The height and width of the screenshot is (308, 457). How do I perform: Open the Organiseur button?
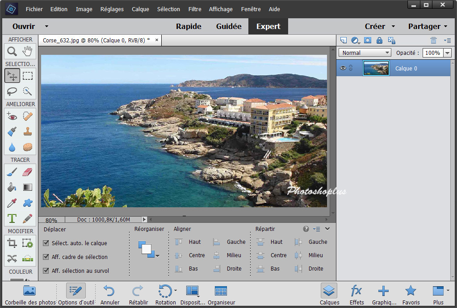[221, 295]
